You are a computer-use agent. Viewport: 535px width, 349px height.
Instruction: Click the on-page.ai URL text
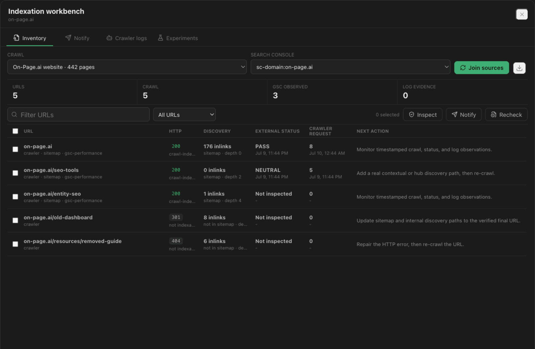[38, 146]
